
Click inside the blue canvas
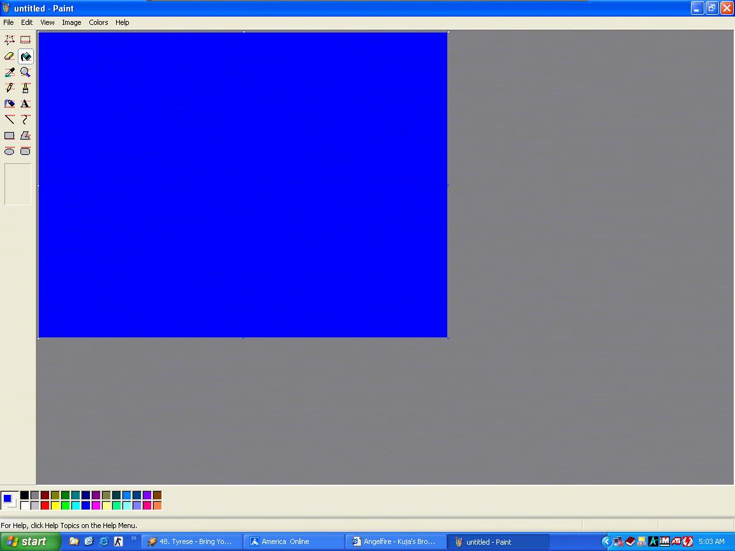pos(243,184)
